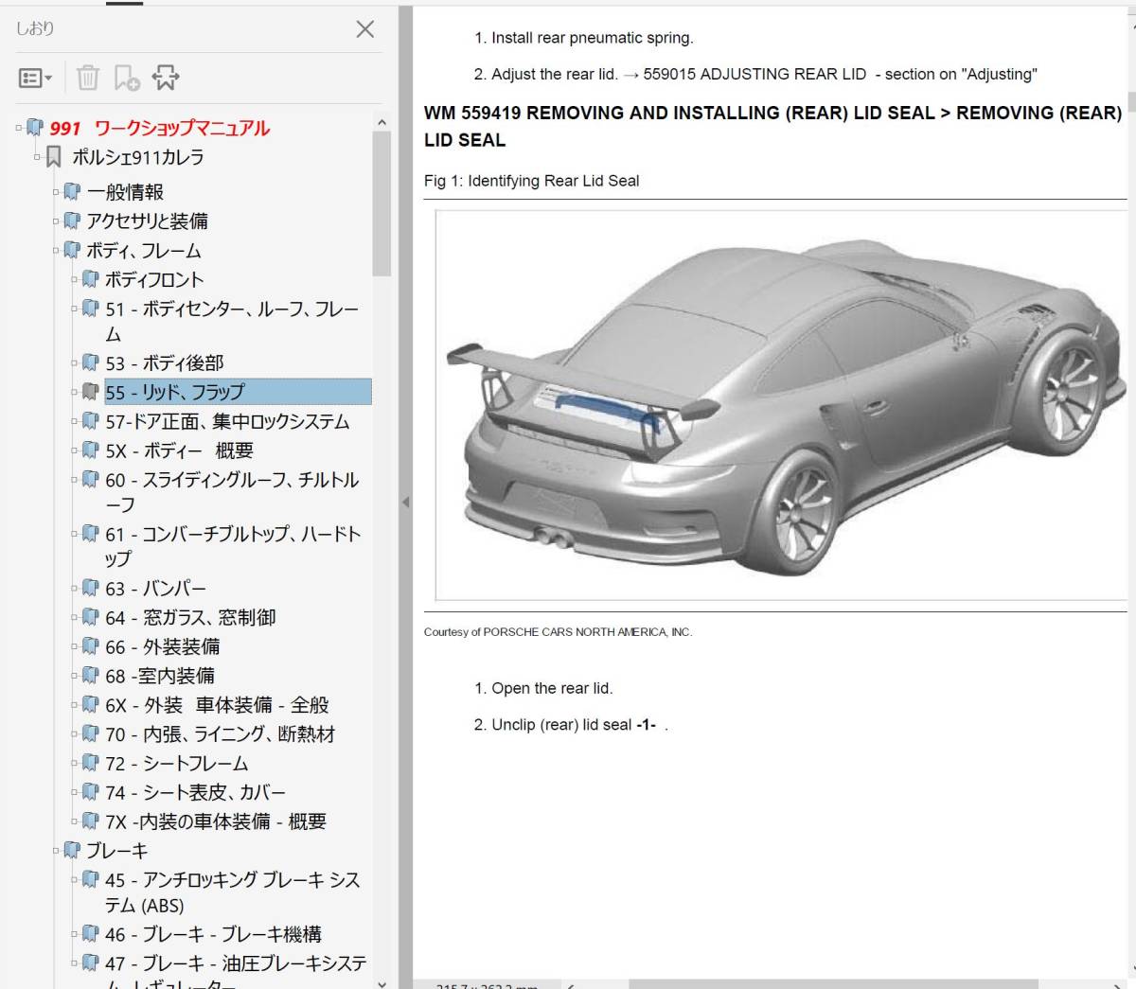
Task: Click the bookmarks panel scroll-up arrow
Action: [x=382, y=122]
